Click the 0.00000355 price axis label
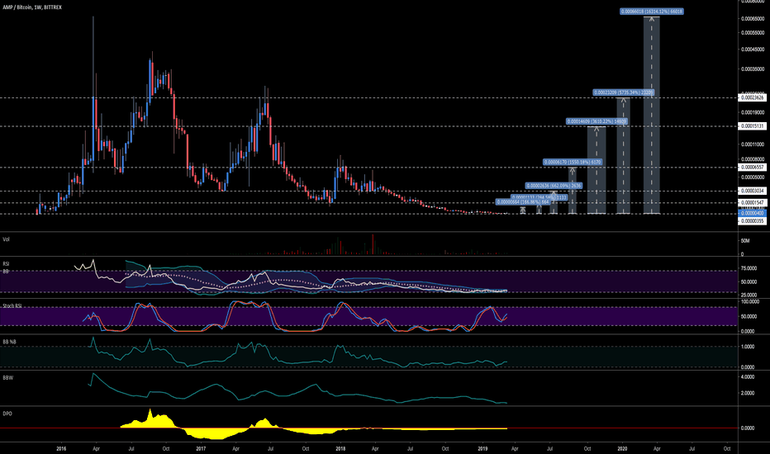Viewport: 770px width, 454px height. tap(753, 221)
